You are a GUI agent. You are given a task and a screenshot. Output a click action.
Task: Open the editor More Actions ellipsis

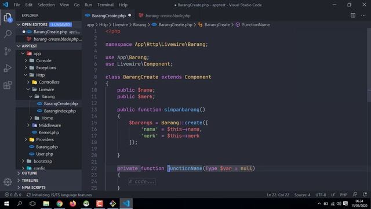(363, 16)
